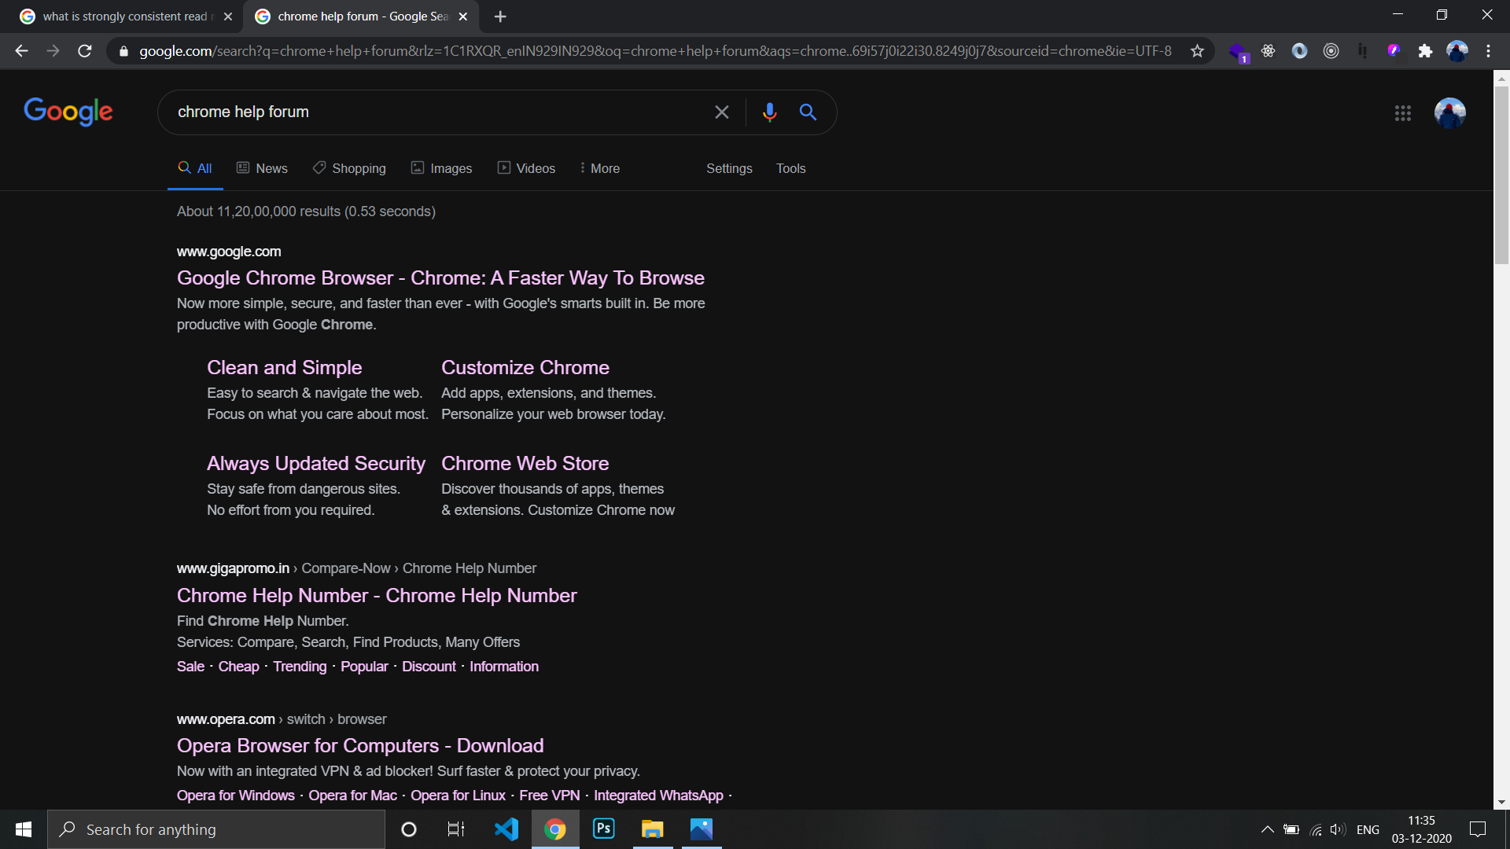Open search Tools

[790, 168]
